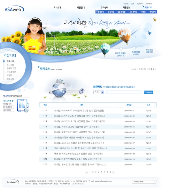The width and height of the screenshot is (173, 190).
Task: Click the download document chart thumbnail
Action: [23, 106]
